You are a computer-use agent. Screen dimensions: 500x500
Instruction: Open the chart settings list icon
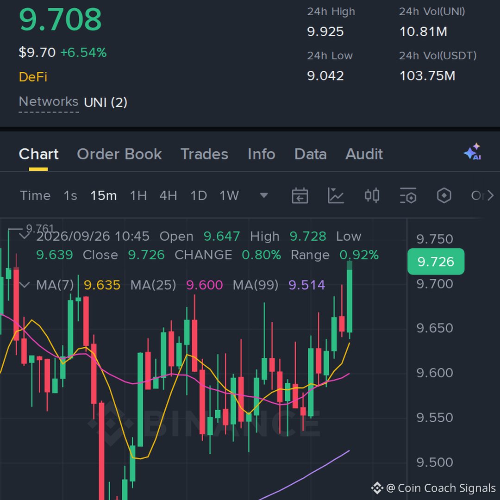tap(408, 195)
